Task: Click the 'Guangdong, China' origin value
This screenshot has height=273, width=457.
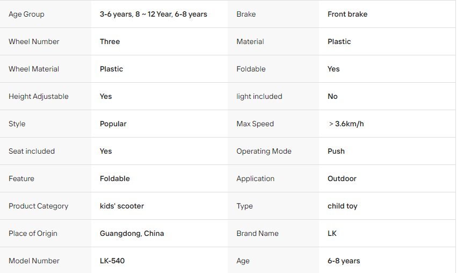Action: [132, 233]
